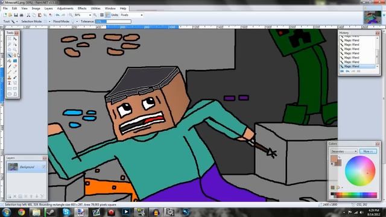Select the Move Selected Pixels tool
This screenshot has height=217, width=386.
[15, 39]
